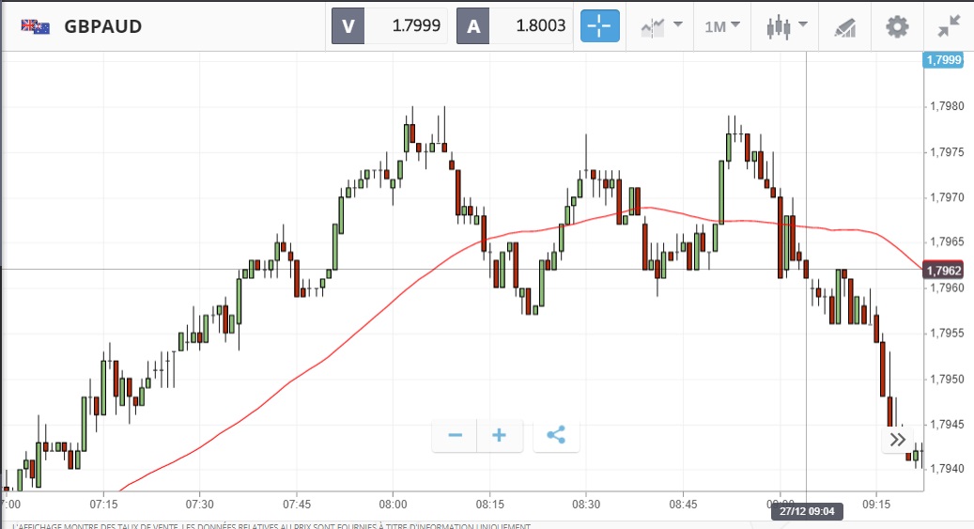Select the drawing tools icon
Viewport: 974px width, 529px height.
[844, 26]
